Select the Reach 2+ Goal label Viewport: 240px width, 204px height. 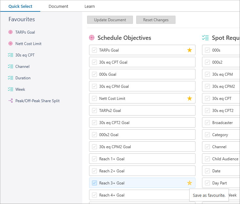click(x=112, y=171)
